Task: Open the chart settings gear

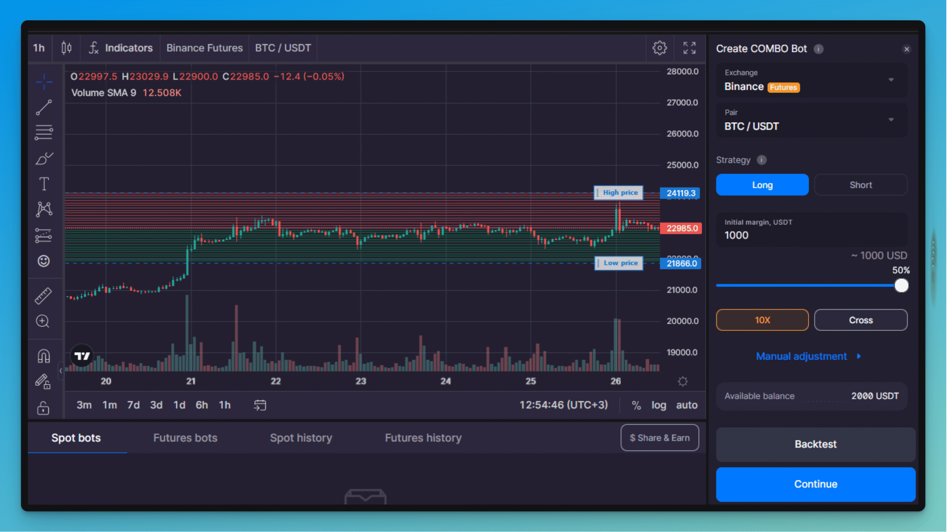Action: pos(659,48)
